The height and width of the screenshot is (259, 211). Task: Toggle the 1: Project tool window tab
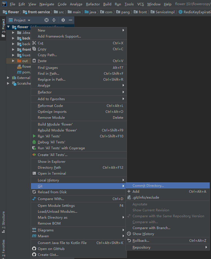click(x=3, y=28)
